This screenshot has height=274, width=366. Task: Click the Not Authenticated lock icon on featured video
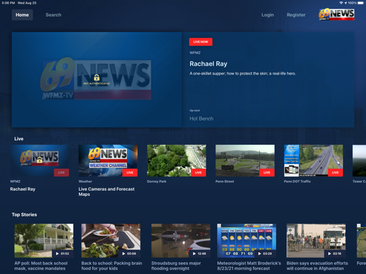(97, 77)
